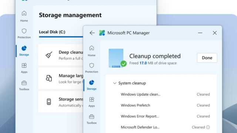The width and height of the screenshot is (237, 133).
Task: Select Storage in back window sidebar
Action: [x=24, y=51]
